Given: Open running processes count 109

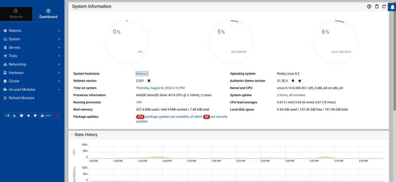Looking at the screenshot, I should pos(139,102).
